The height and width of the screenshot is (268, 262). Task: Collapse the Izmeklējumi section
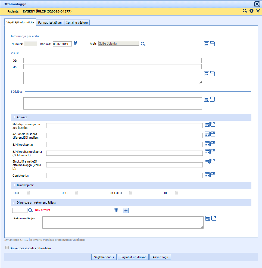tap(14, 185)
